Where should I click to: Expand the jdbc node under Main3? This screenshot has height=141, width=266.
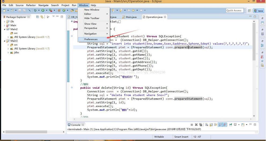click(x=8, y=52)
